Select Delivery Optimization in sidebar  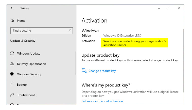click(31, 64)
